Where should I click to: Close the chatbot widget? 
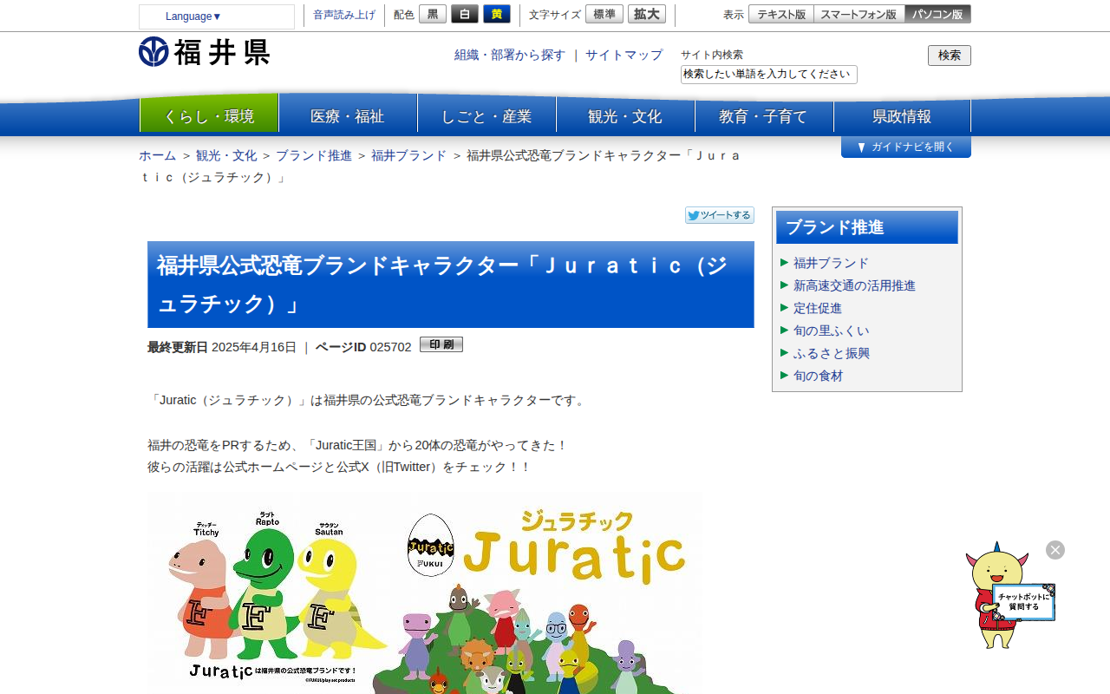(x=1055, y=550)
